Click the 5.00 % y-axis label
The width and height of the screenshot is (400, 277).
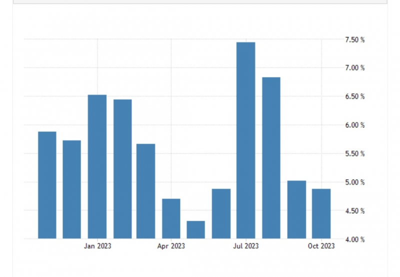355,182
